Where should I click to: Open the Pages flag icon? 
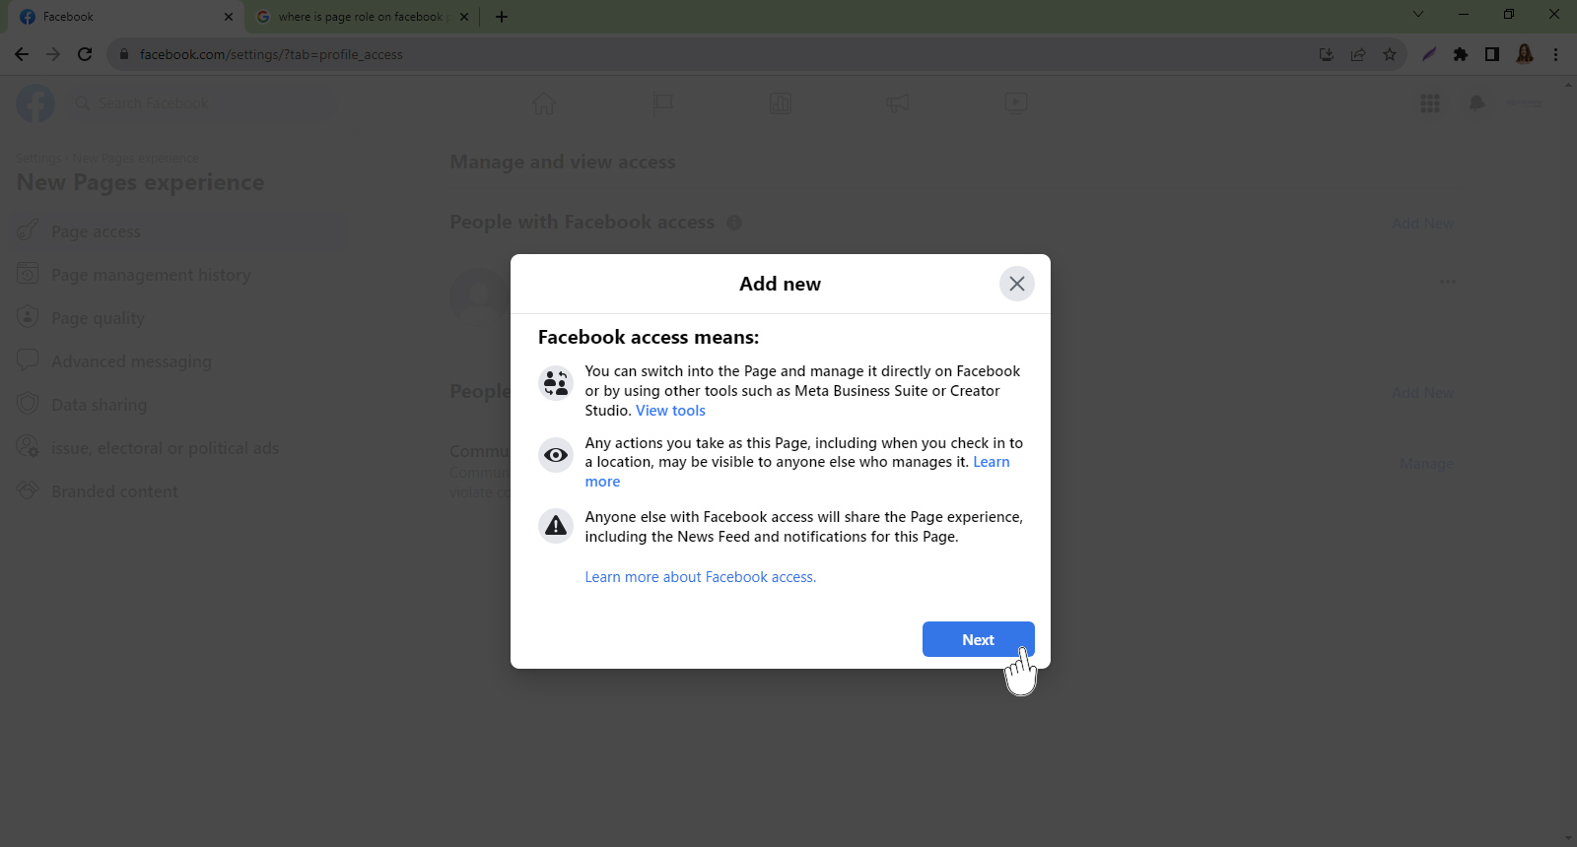pyautogui.click(x=662, y=103)
